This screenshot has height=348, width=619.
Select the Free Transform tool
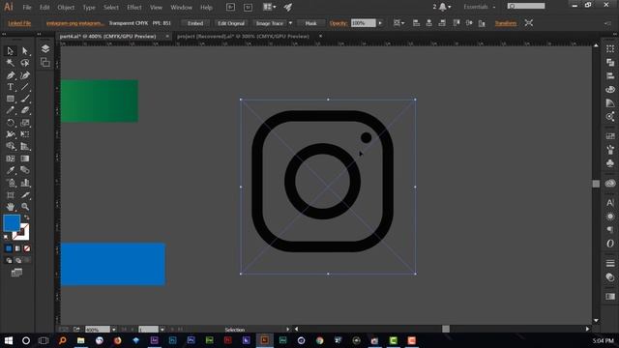(x=25, y=134)
